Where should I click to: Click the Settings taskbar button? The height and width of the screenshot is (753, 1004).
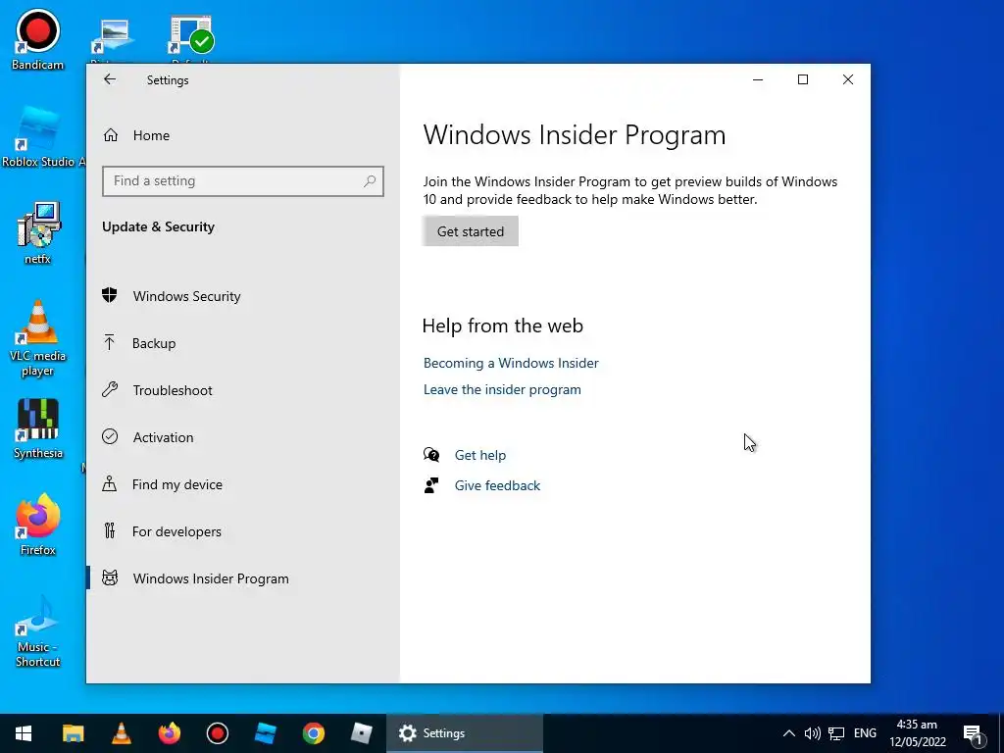pyautogui.click(x=464, y=733)
